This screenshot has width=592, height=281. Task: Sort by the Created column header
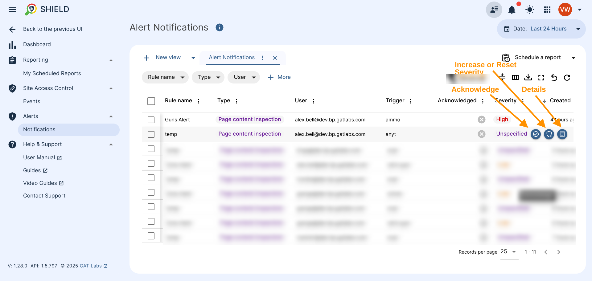point(560,101)
